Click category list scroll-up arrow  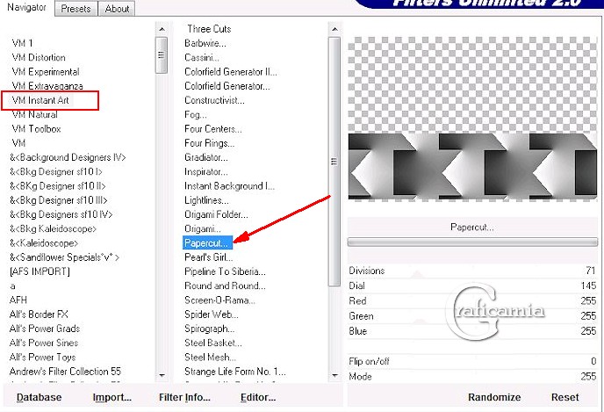(x=162, y=29)
